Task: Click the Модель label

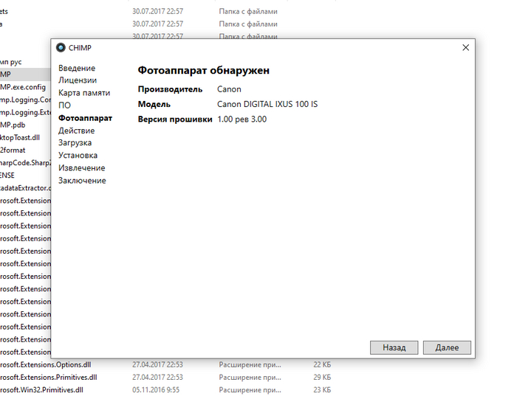Action: click(154, 104)
